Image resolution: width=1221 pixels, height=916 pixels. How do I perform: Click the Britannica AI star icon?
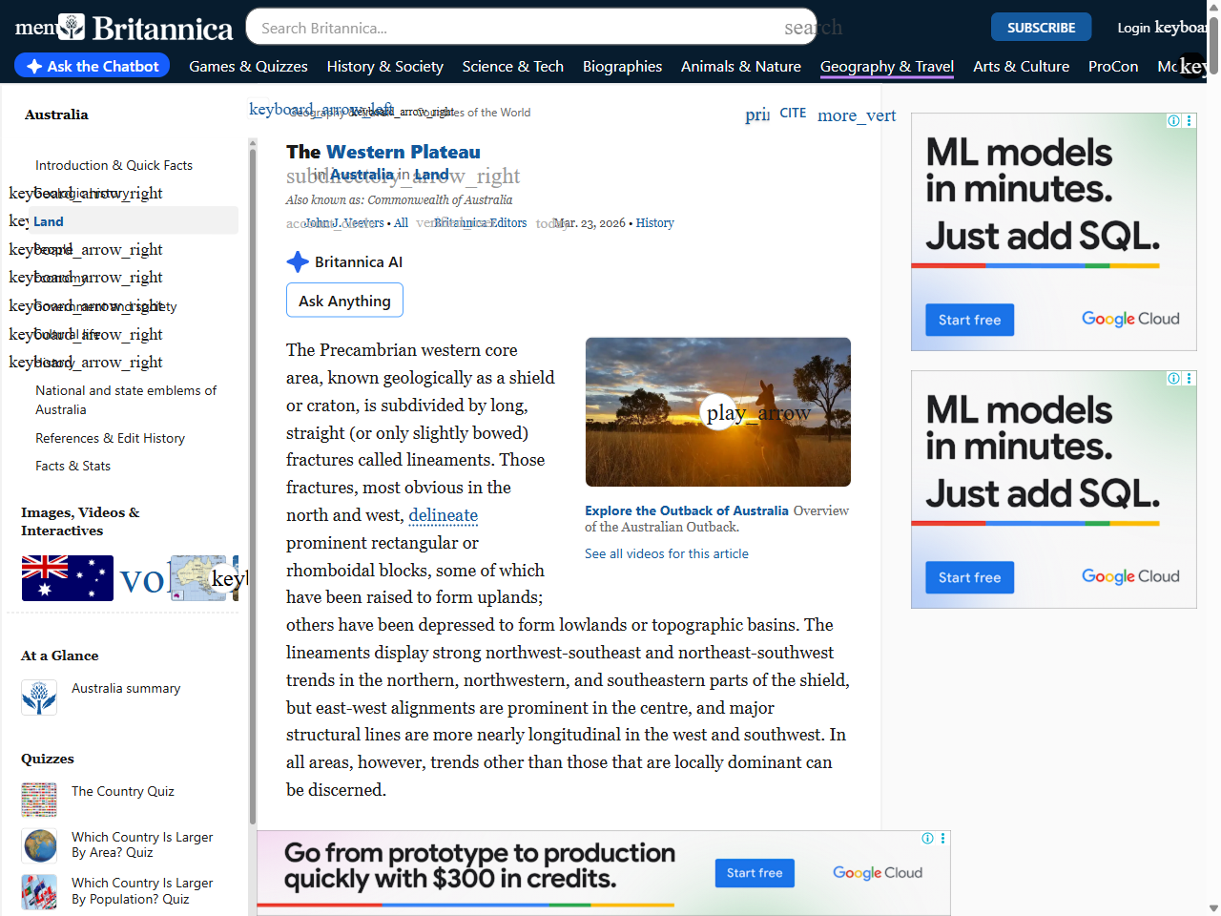[297, 260]
